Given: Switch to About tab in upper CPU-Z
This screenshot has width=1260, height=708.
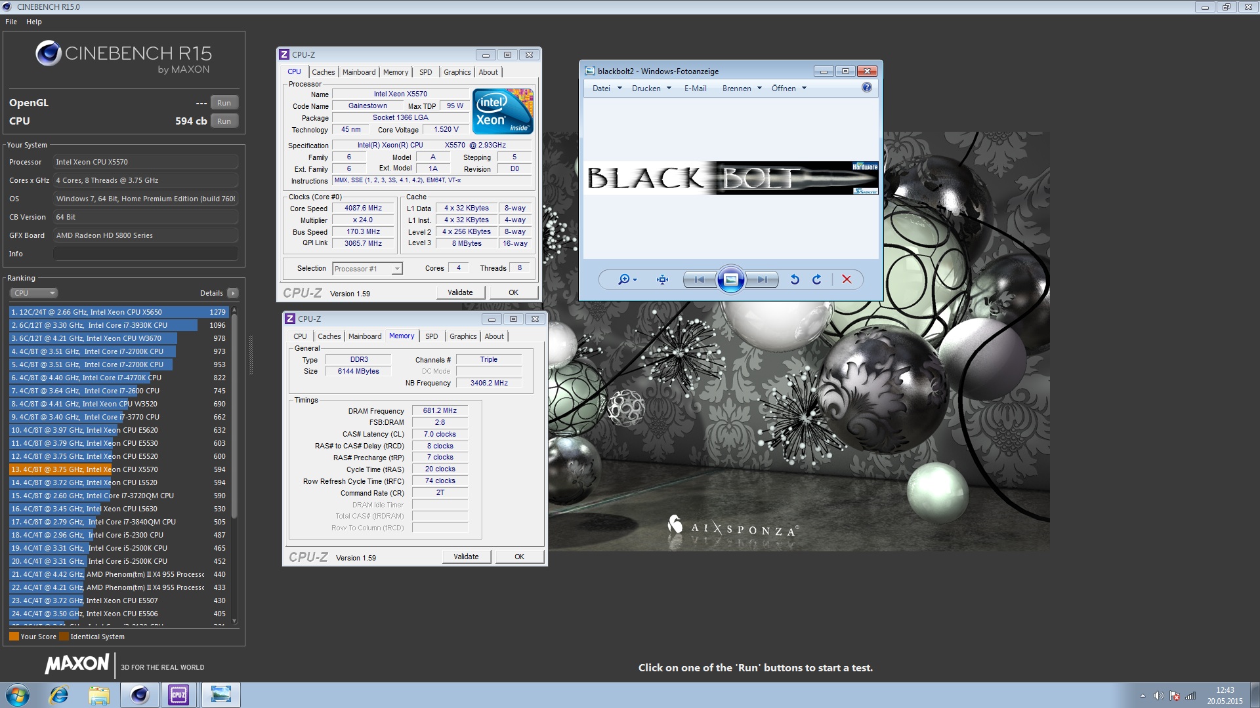Looking at the screenshot, I should tap(488, 72).
